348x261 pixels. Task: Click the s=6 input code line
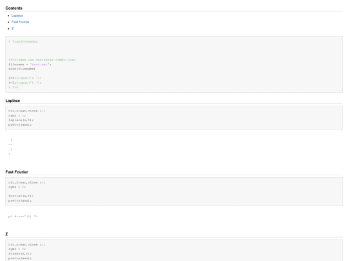tap(25, 78)
